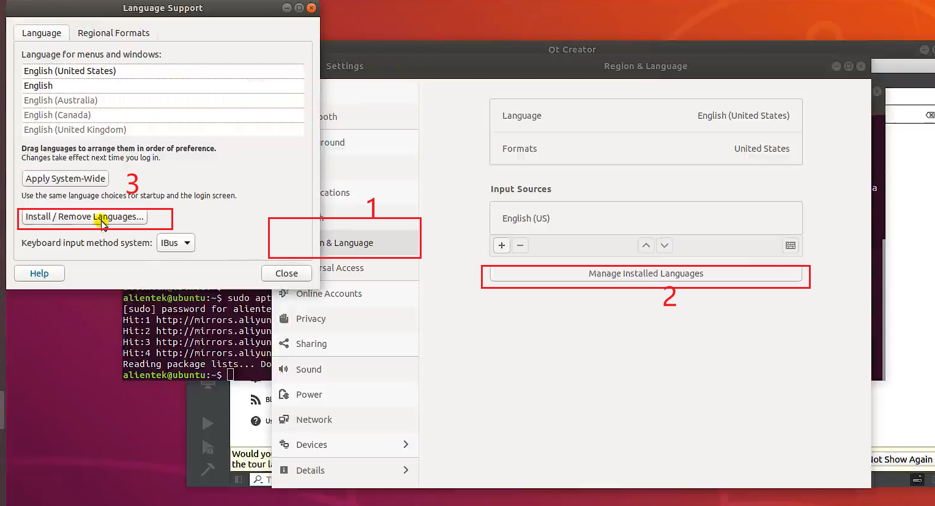Screen dimensions: 935x506
Task: Click locator magnifier icon in Qt Creator
Action: [259, 480]
